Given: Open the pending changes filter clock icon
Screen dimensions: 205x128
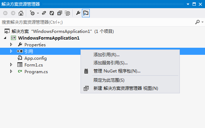Looking at the screenshot, I should pos(32,13).
